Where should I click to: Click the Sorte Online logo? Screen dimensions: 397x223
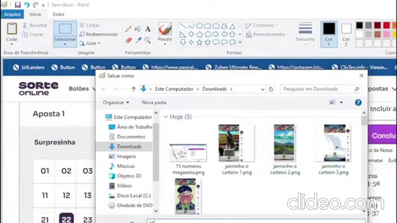38,88
